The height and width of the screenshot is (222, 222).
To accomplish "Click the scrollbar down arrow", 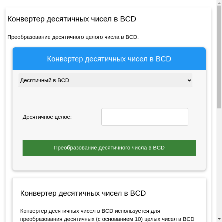I will tap(219, 219).
